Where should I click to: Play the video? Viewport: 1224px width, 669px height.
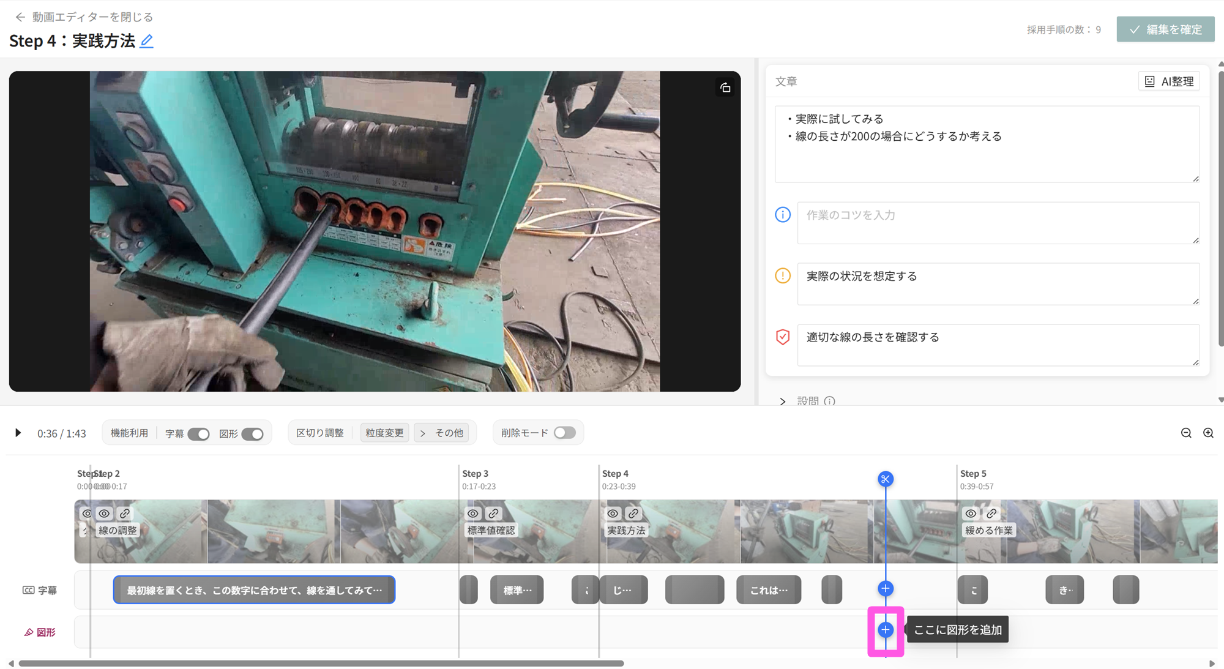pyautogui.click(x=18, y=433)
